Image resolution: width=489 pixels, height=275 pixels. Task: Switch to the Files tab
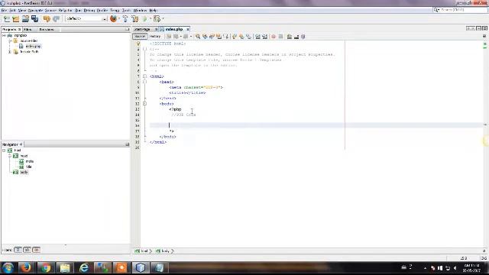coord(28,29)
